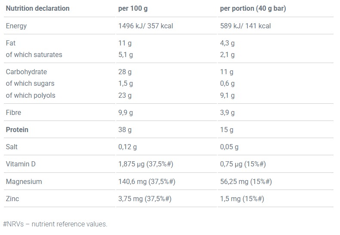The height and width of the screenshot is (235, 340).
Task: Click the Energy row label
Action: [16, 26]
